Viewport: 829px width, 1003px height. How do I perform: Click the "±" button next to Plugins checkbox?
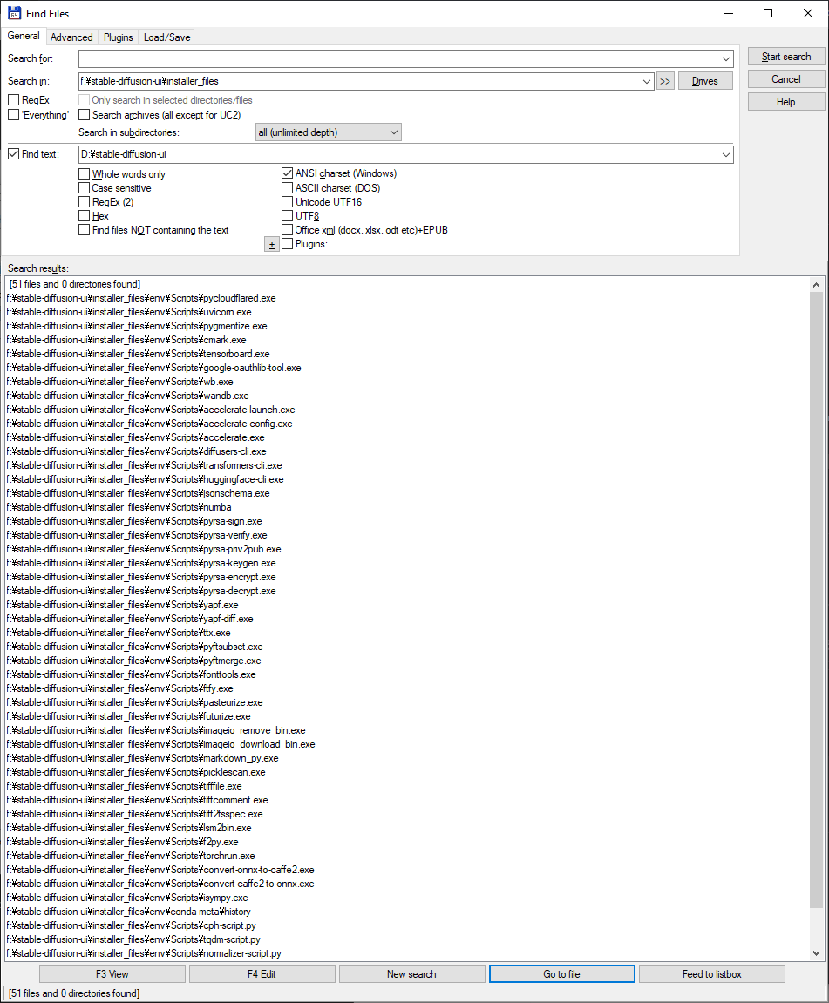coord(271,244)
